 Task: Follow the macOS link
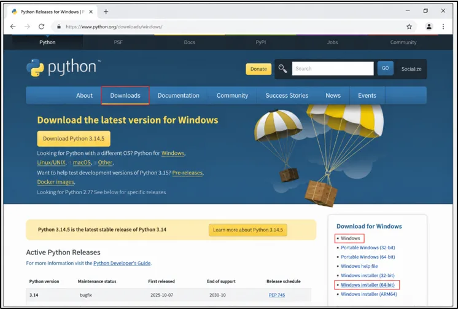pos(82,163)
